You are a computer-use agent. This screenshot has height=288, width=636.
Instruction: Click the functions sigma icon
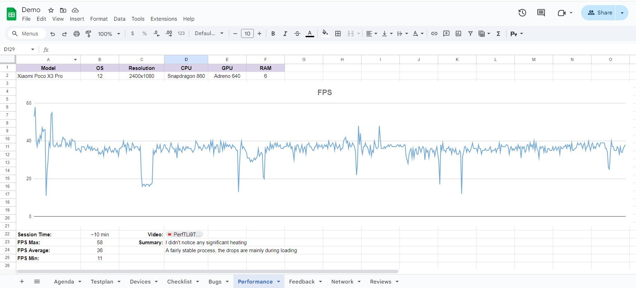click(498, 34)
